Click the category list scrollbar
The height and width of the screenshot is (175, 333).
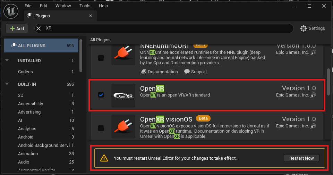coord(81,56)
